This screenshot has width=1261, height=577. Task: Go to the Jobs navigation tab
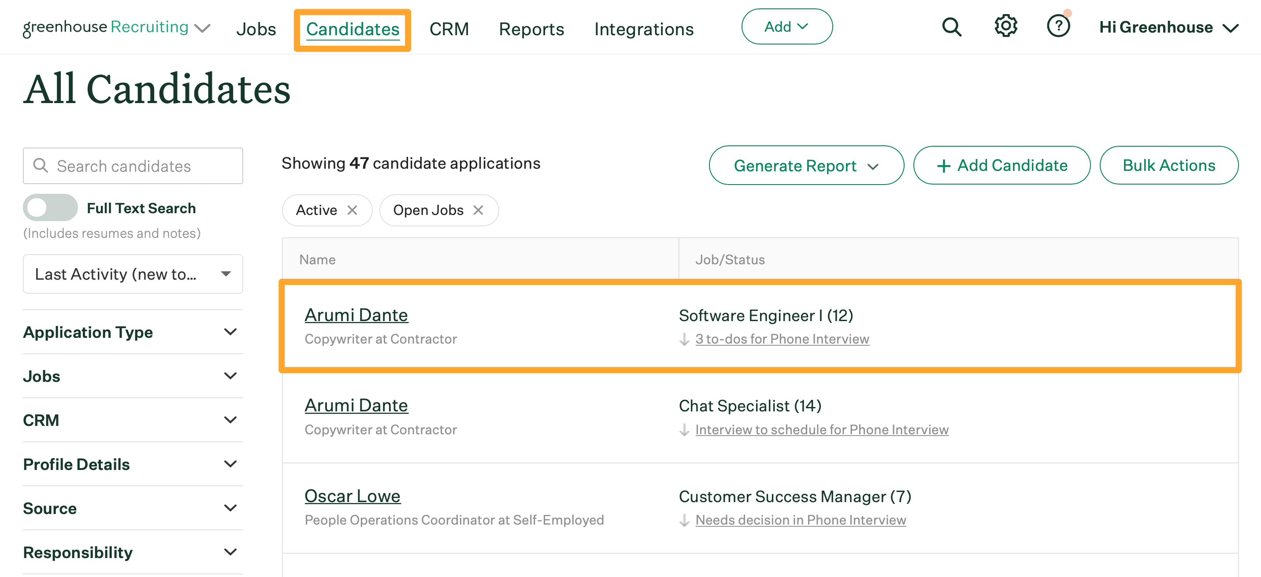256,29
